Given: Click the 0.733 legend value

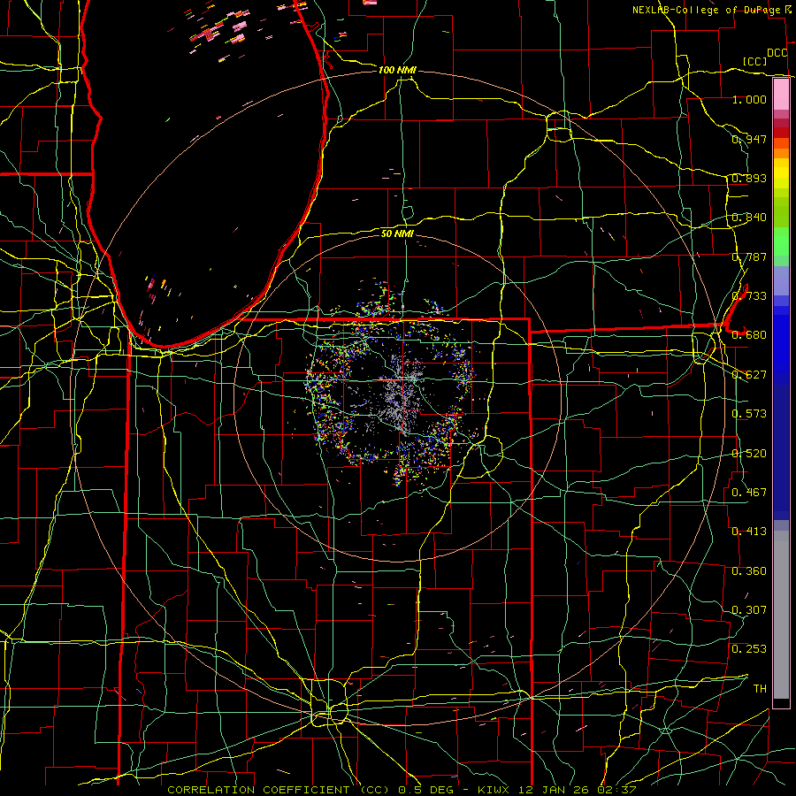Looking at the screenshot, I should pyautogui.click(x=749, y=296).
